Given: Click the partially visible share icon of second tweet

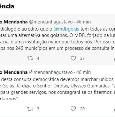Looking at the screenshot, I should coord(114,110).
